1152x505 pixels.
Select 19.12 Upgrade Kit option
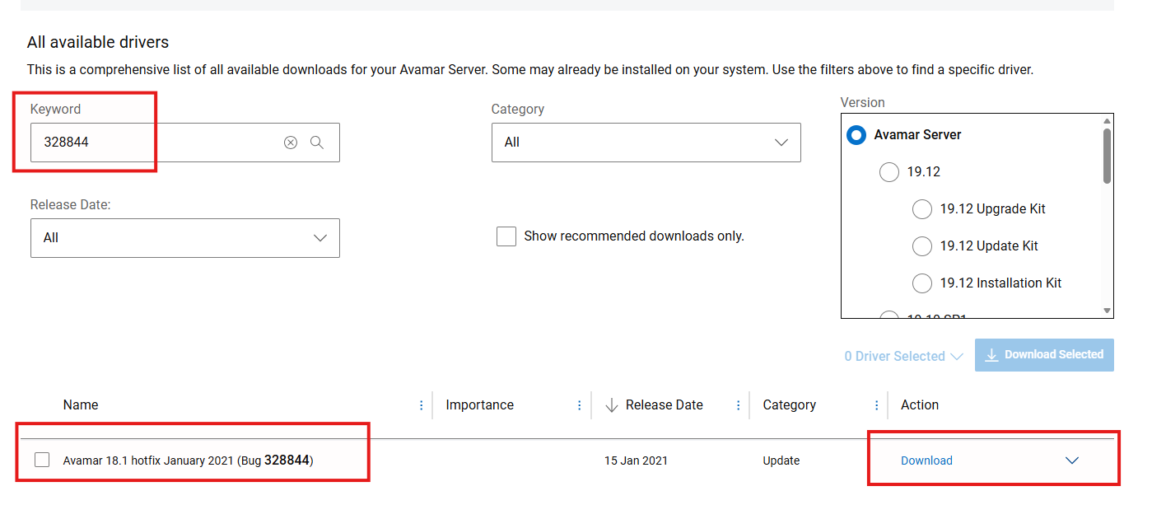(x=922, y=209)
